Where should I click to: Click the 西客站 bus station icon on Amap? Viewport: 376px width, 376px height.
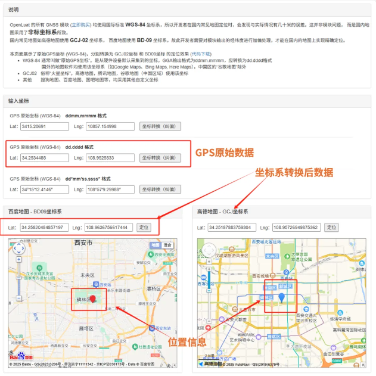[203, 278]
